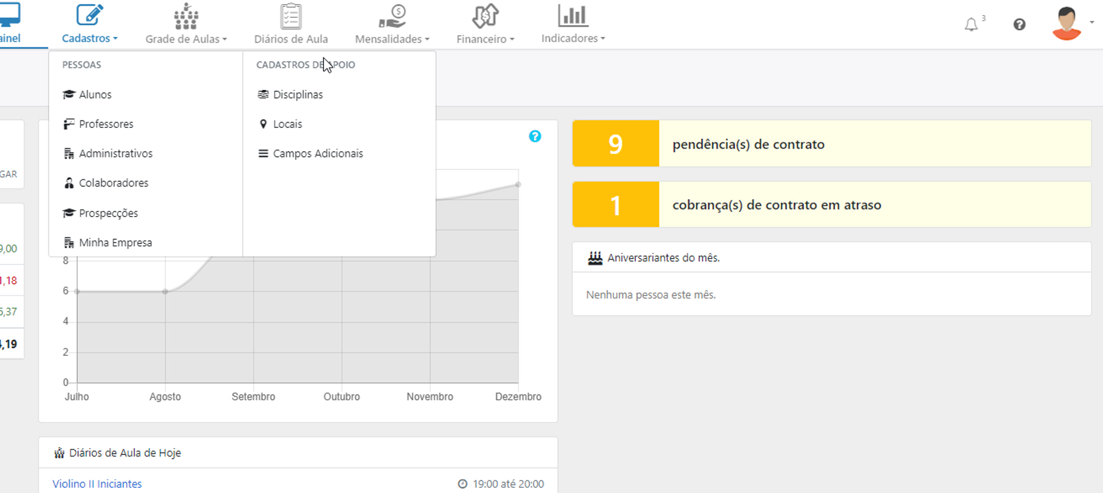
Task: Click the Financeiro money icon
Action: coord(485,16)
